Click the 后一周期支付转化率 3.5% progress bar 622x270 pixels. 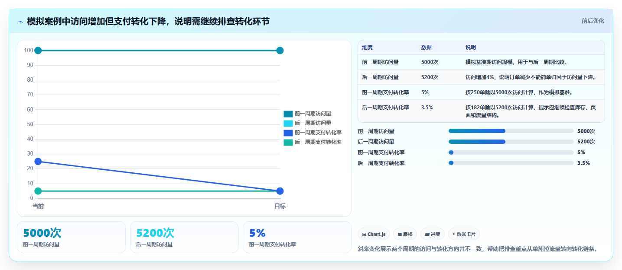coord(511,163)
